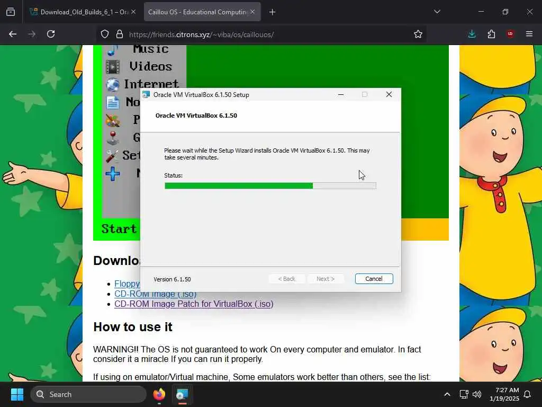Open the uBlock Origin extension icon
This screenshot has width=542, height=407.
click(510, 34)
